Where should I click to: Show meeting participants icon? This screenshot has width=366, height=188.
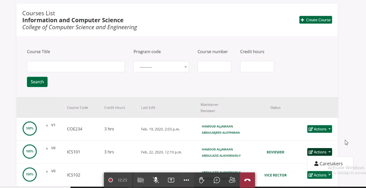click(x=232, y=180)
